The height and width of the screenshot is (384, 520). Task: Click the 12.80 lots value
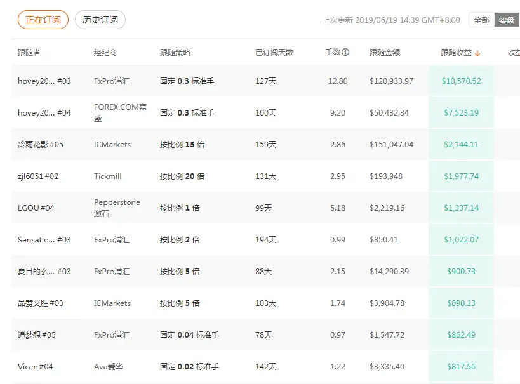click(x=338, y=81)
